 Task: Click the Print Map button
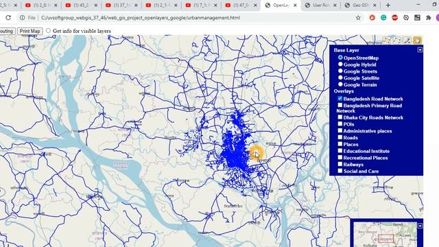click(x=30, y=31)
